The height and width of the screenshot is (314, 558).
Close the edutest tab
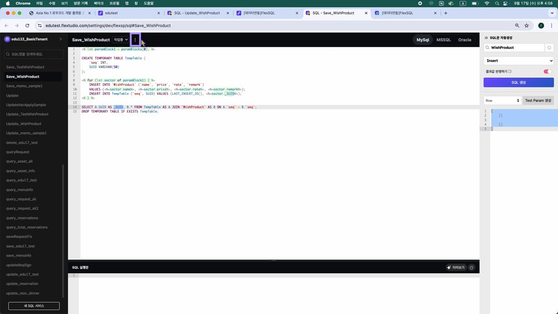(x=158, y=13)
